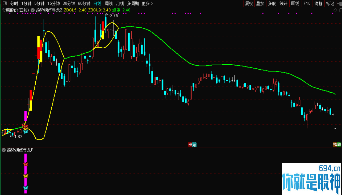
Task: Click yellow butterfly signal in lower indicator panel
Action: coord(26,176)
